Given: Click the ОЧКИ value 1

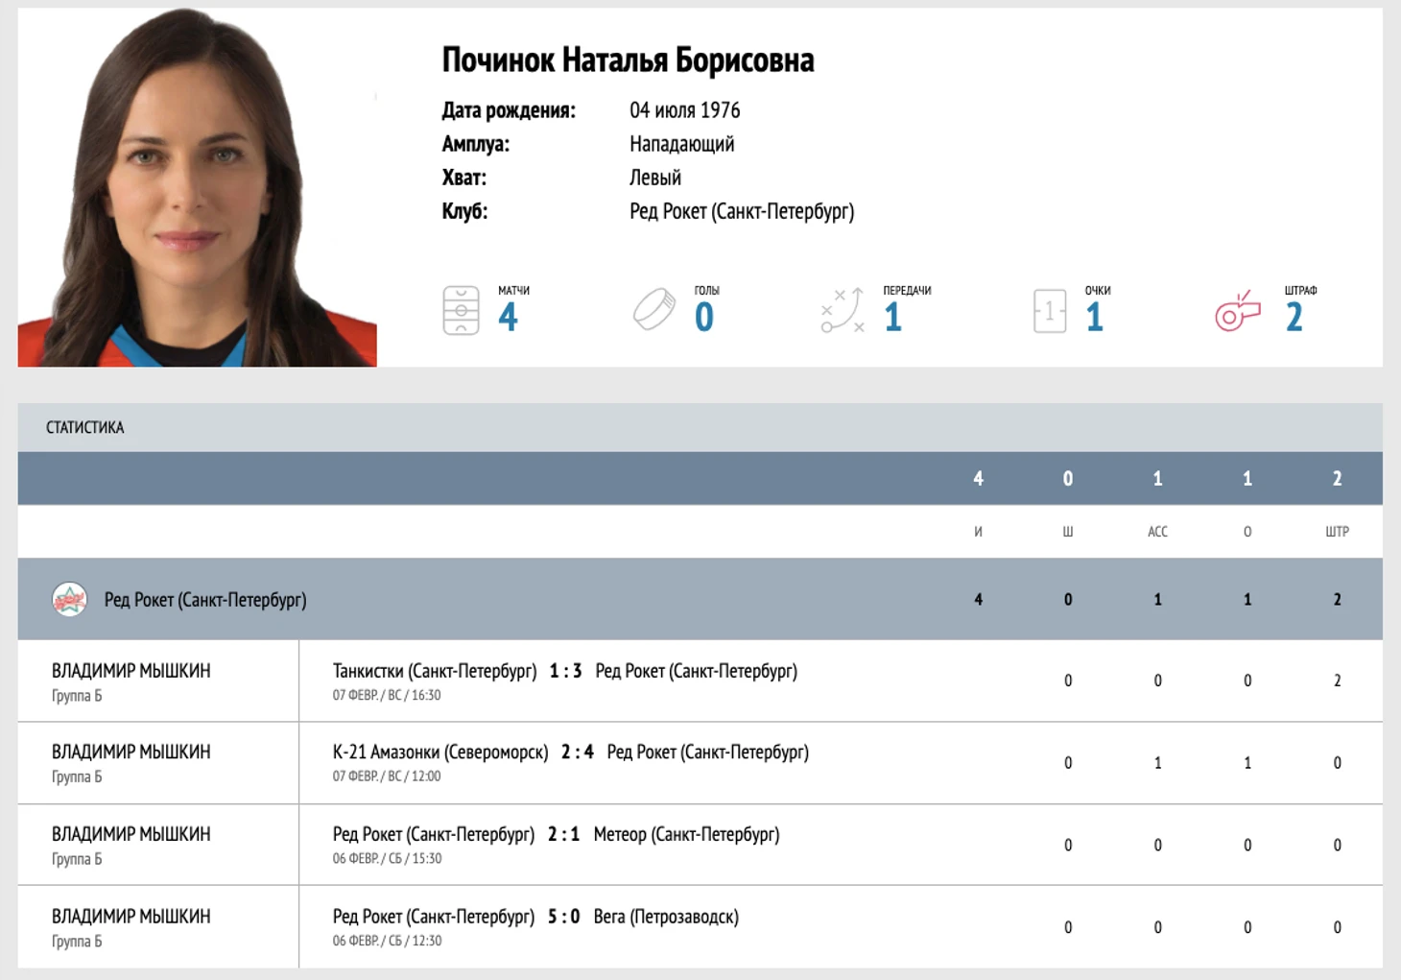Looking at the screenshot, I should pos(1095,317).
